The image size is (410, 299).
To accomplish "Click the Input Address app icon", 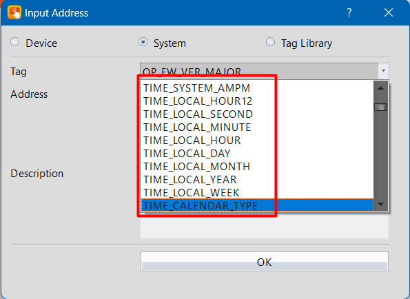I will pyautogui.click(x=14, y=12).
